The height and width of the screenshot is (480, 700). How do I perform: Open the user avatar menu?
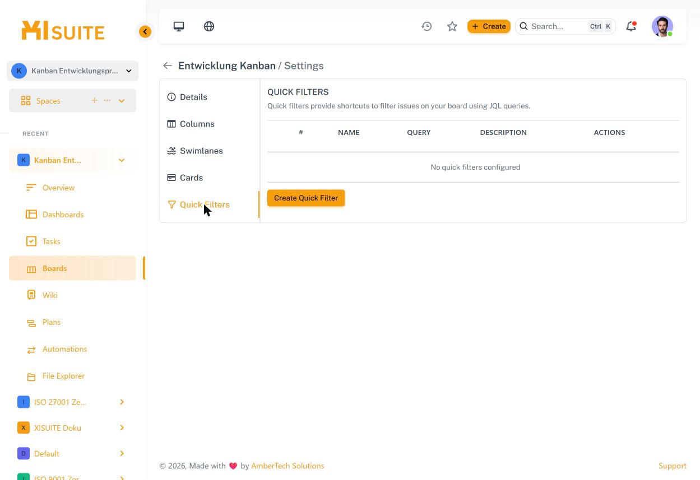tap(662, 26)
